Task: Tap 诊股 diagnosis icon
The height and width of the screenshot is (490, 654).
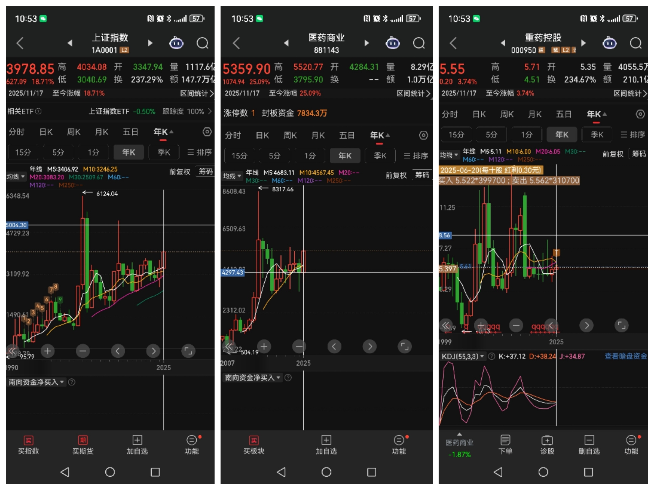Action: coord(547,444)
